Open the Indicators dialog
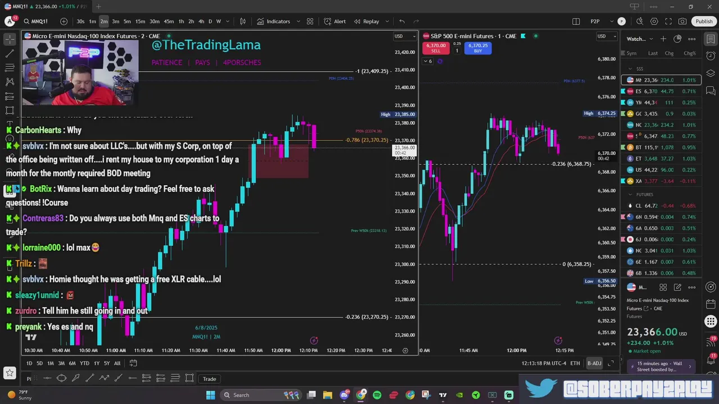The image size is (719, 404). [x=274, y=21]
